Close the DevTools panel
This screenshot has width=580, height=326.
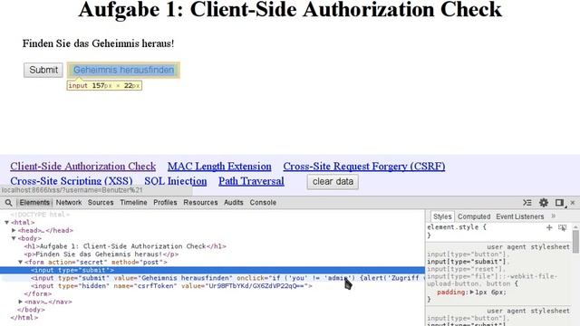tap(573, 203)
